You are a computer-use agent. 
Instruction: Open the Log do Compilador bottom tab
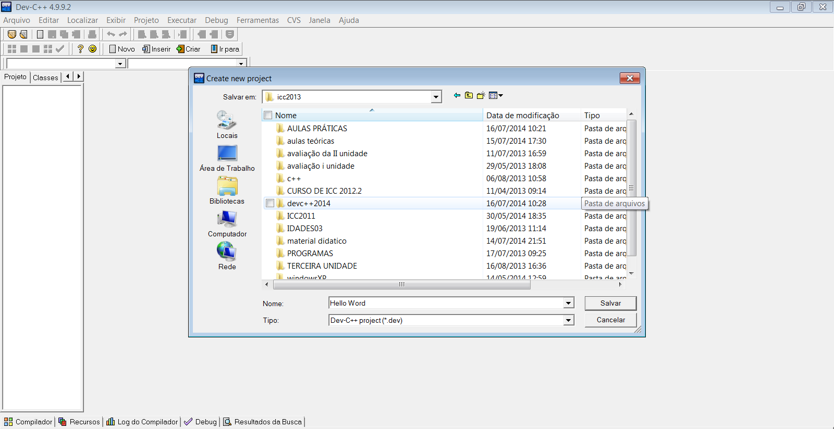click(143, 422)
